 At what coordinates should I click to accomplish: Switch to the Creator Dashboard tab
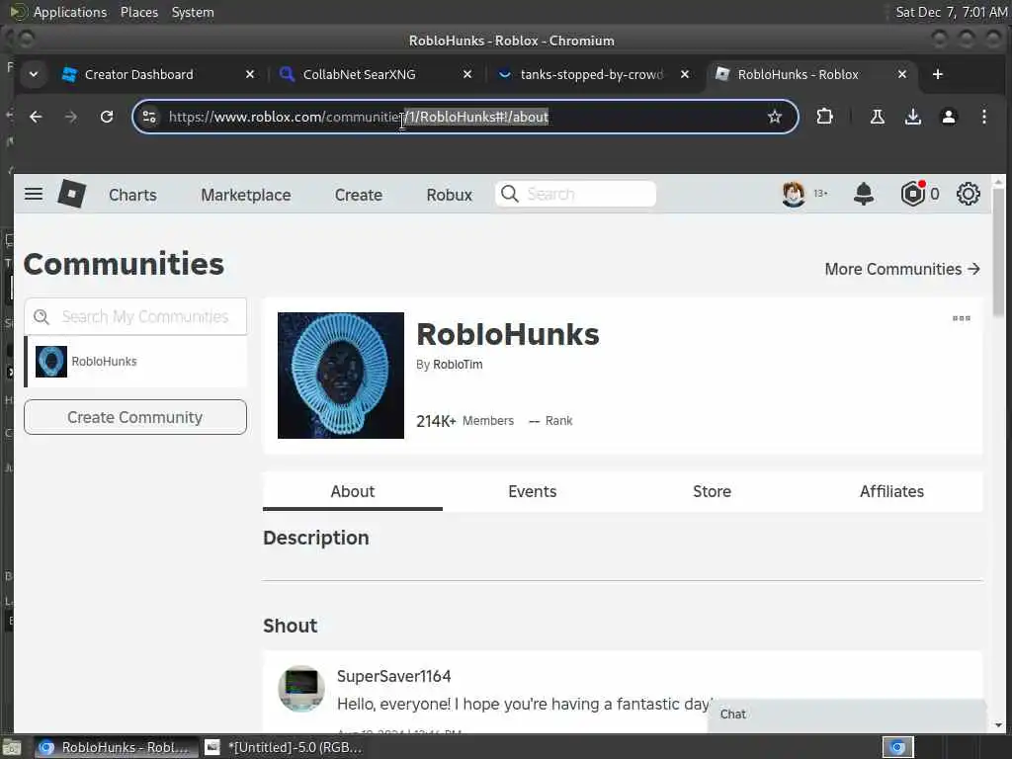point(138,74)
